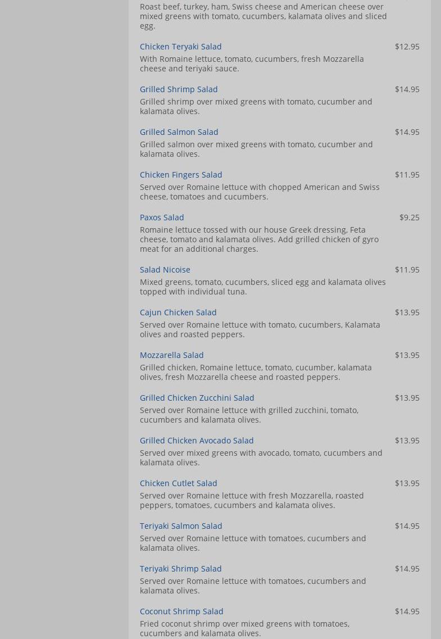
Task: Click the Mozzarella Salad description paragraph
Action: pyautogui.click(x=256, y=372)
